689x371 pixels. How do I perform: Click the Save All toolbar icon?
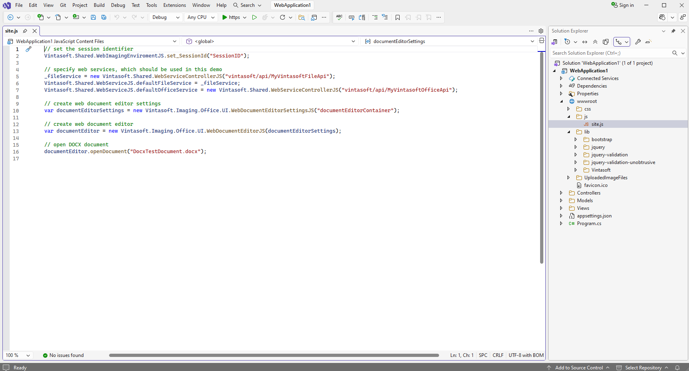coord(104,17)
